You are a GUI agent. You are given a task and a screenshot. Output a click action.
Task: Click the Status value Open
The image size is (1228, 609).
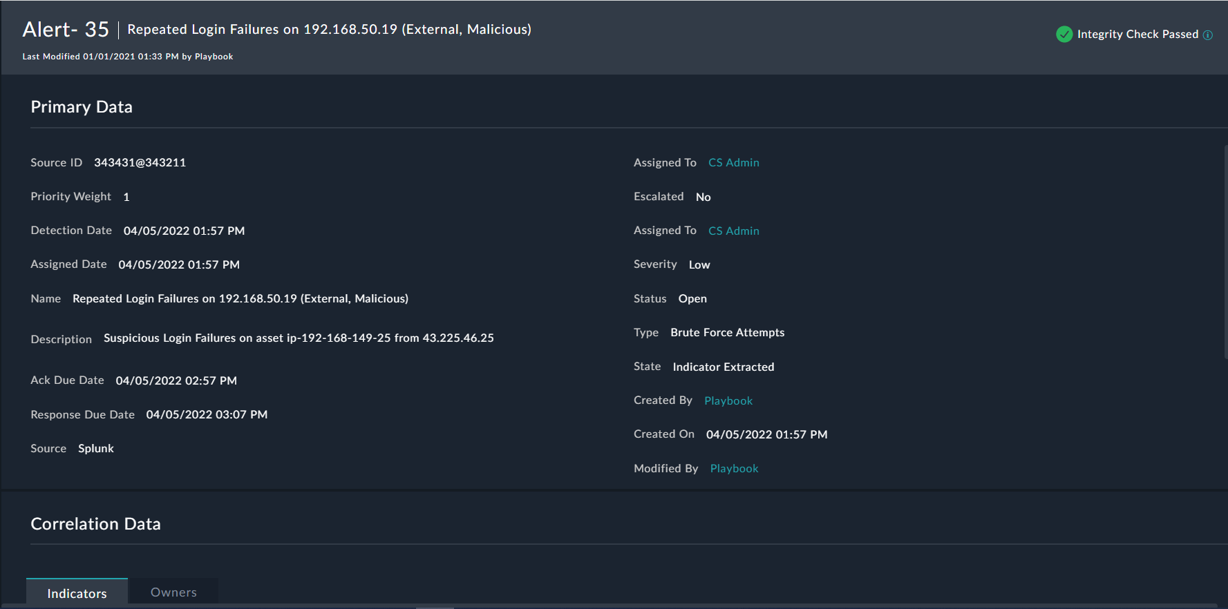pos(692,298)
